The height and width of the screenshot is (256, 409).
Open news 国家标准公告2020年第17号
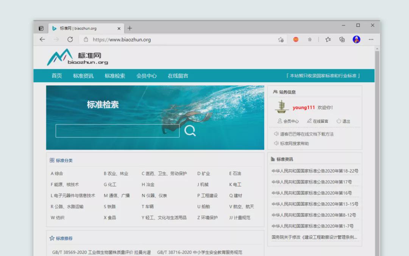[x=312, y=182]
